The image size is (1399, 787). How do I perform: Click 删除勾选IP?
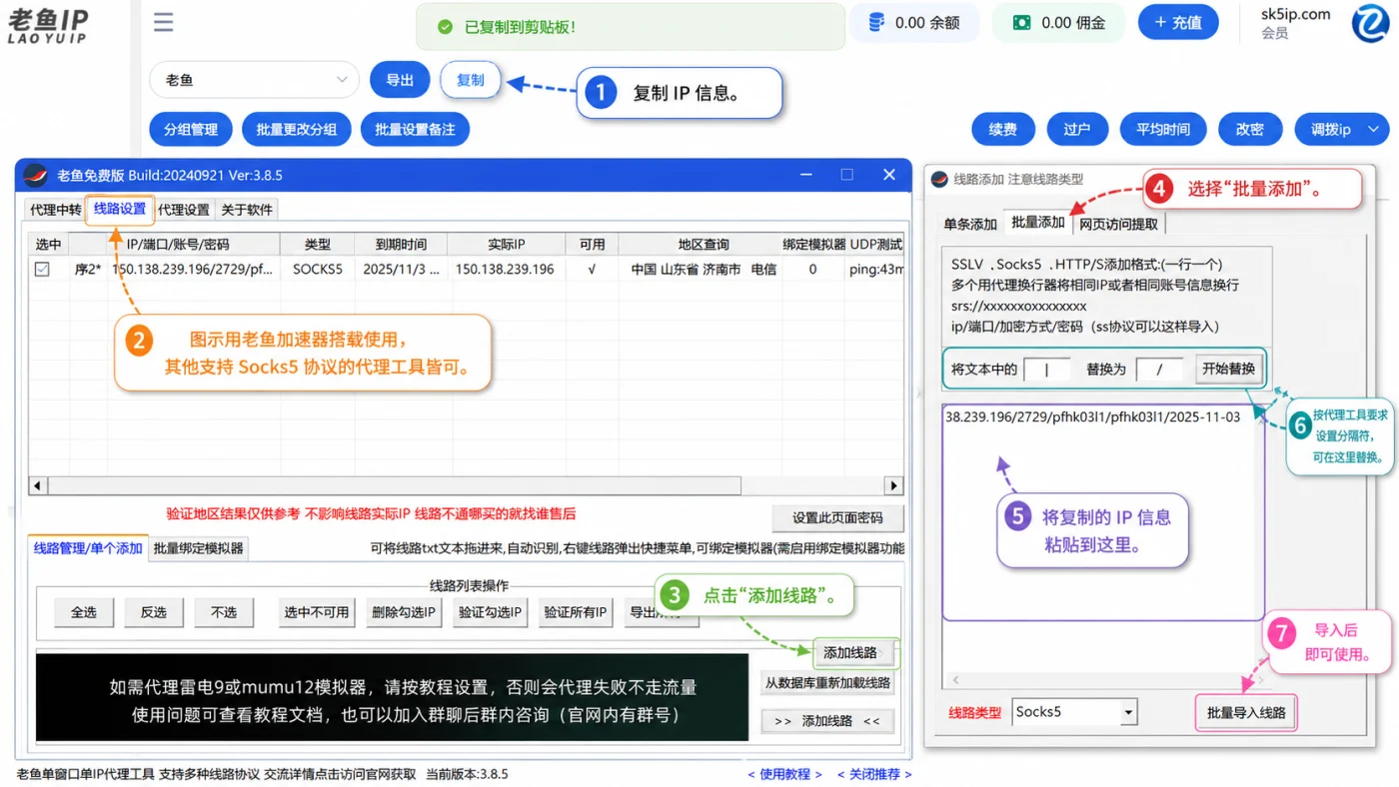404,612
